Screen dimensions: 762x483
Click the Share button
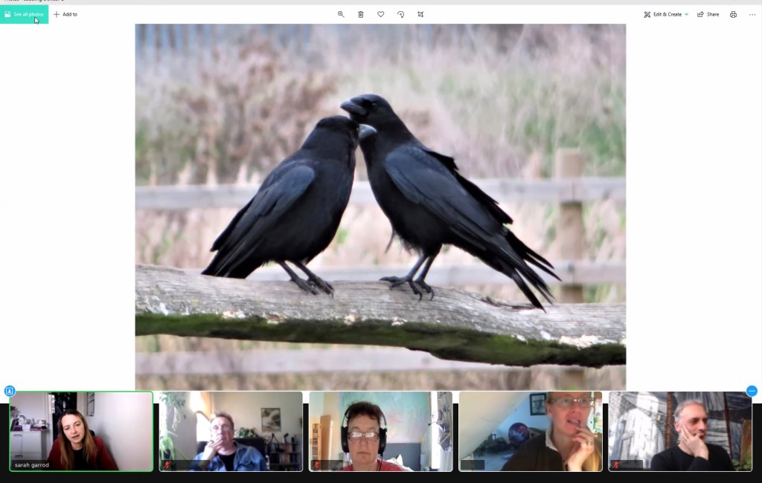(x=708, y=14)
